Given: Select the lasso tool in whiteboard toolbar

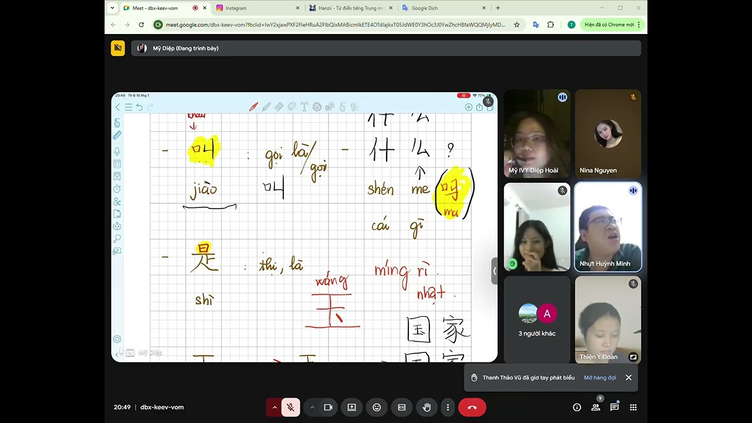Looking at the screenshot, I should pos(291,107).
